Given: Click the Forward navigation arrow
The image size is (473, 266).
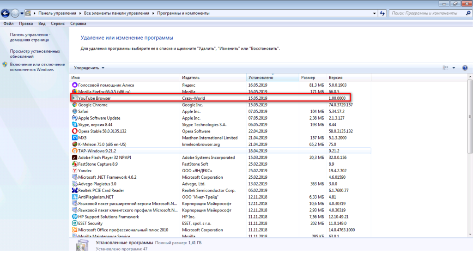Looking at the screenshot, I should (x=14, y=13).
